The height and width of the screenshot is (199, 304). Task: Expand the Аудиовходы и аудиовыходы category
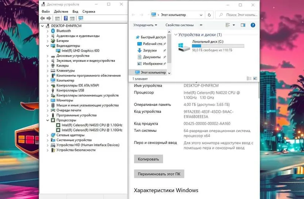[x=47, y=36]
